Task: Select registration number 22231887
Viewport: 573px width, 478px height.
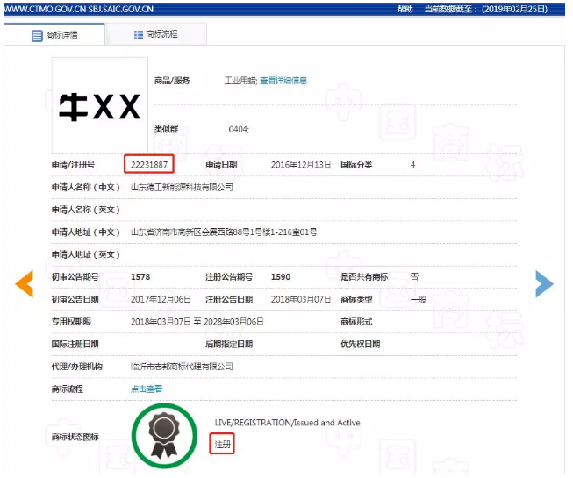Action: pos(149,164)
